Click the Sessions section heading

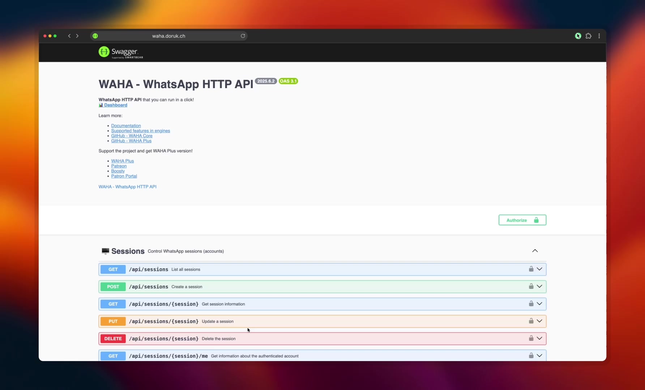coord(128,251)
